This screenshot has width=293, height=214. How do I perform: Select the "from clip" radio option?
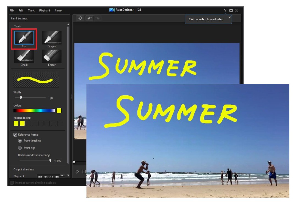[x=20, y=148]
